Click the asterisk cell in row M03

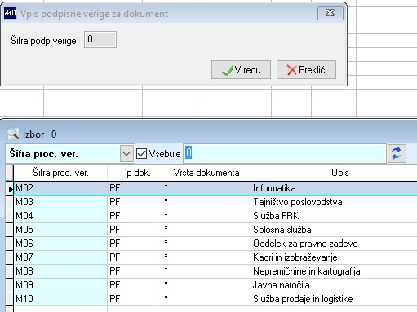tap(206, 202)
